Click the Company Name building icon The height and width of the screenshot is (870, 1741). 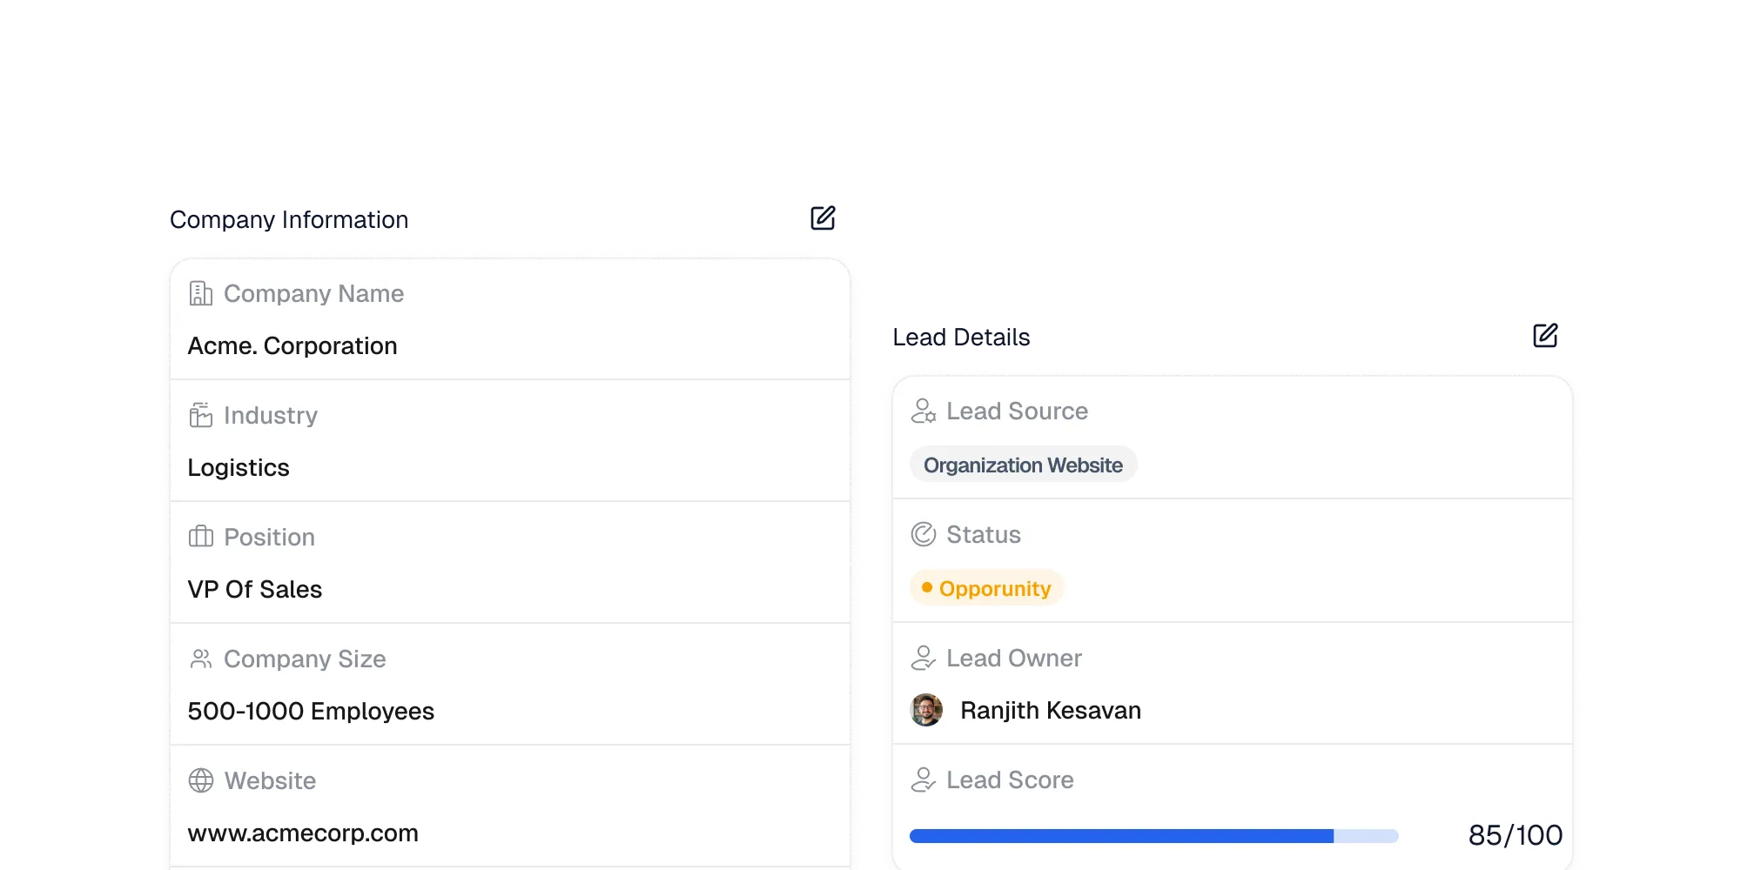(202, 293)
